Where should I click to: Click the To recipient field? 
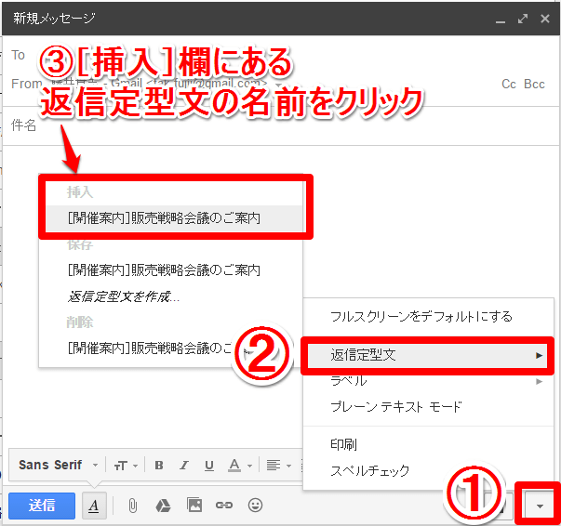[279, 56]
